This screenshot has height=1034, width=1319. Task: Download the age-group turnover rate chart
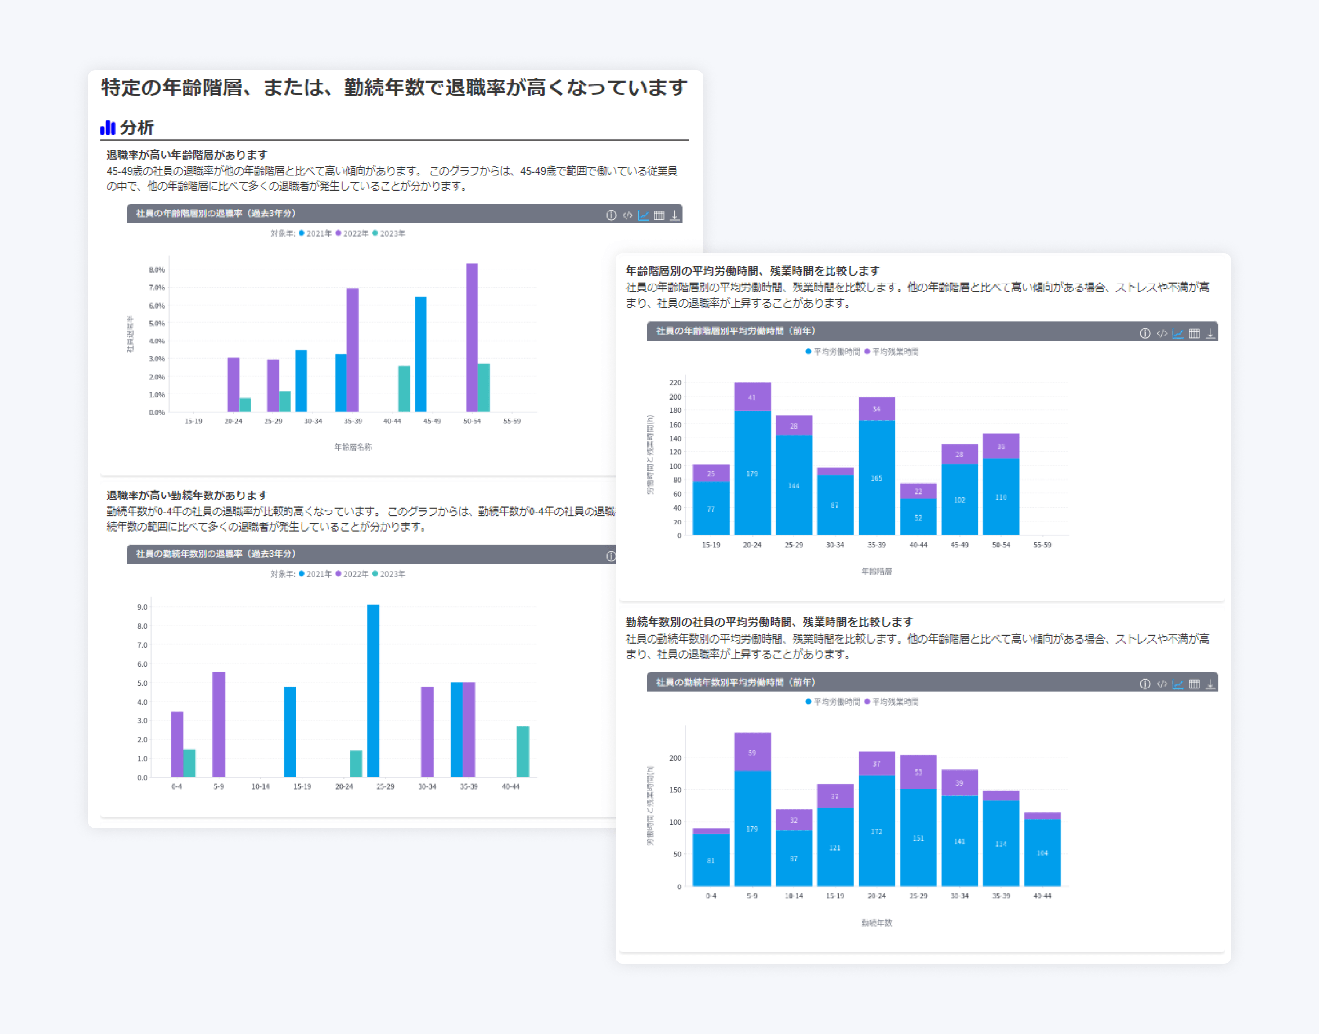(x=674, y=215)
